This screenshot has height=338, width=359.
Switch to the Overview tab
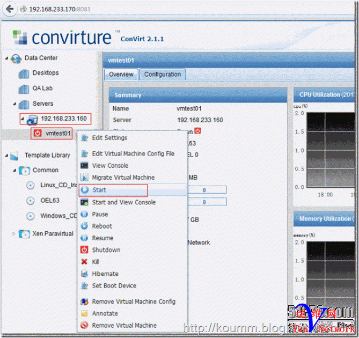pos(121,75)
